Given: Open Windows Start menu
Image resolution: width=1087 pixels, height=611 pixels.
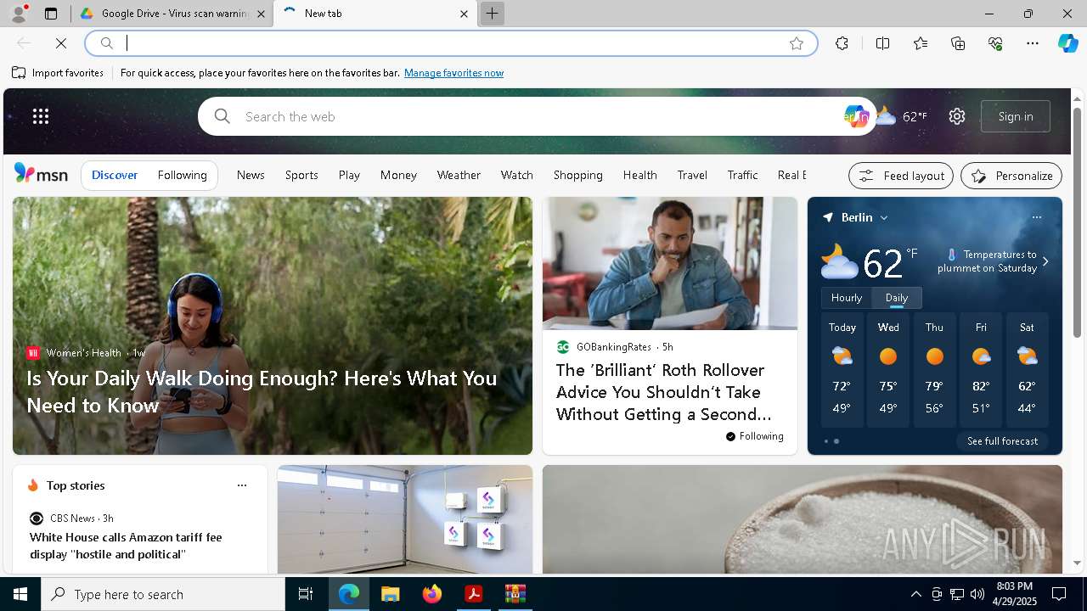Looking at the screenshot, I should (20, 594).
